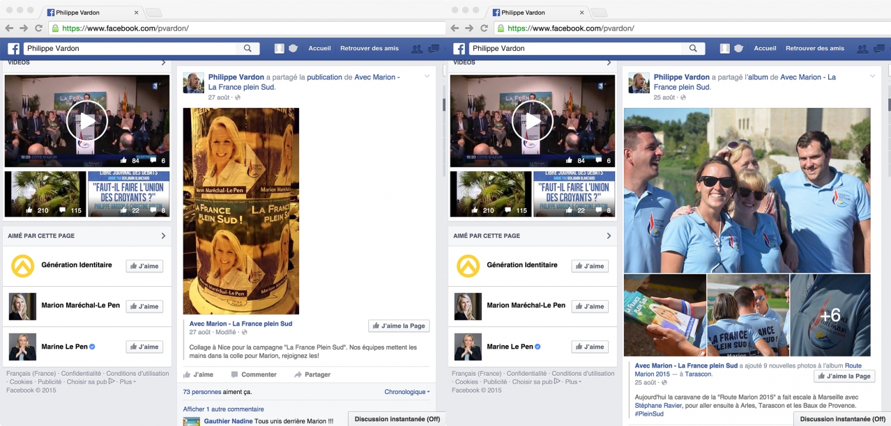Click Marine Le Pen avatar in left window

pyautogui.click(x=22, y=347)
